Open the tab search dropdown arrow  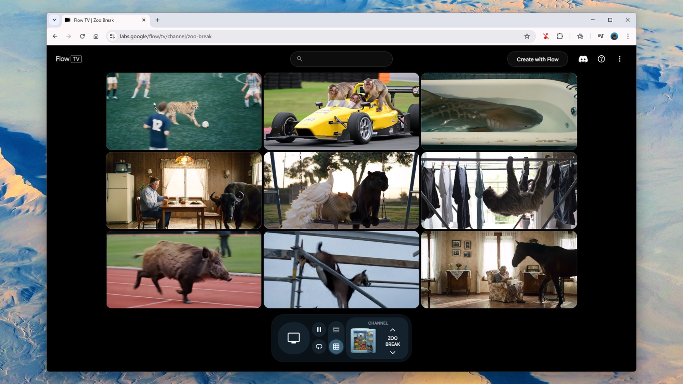[x=54, y=20]
